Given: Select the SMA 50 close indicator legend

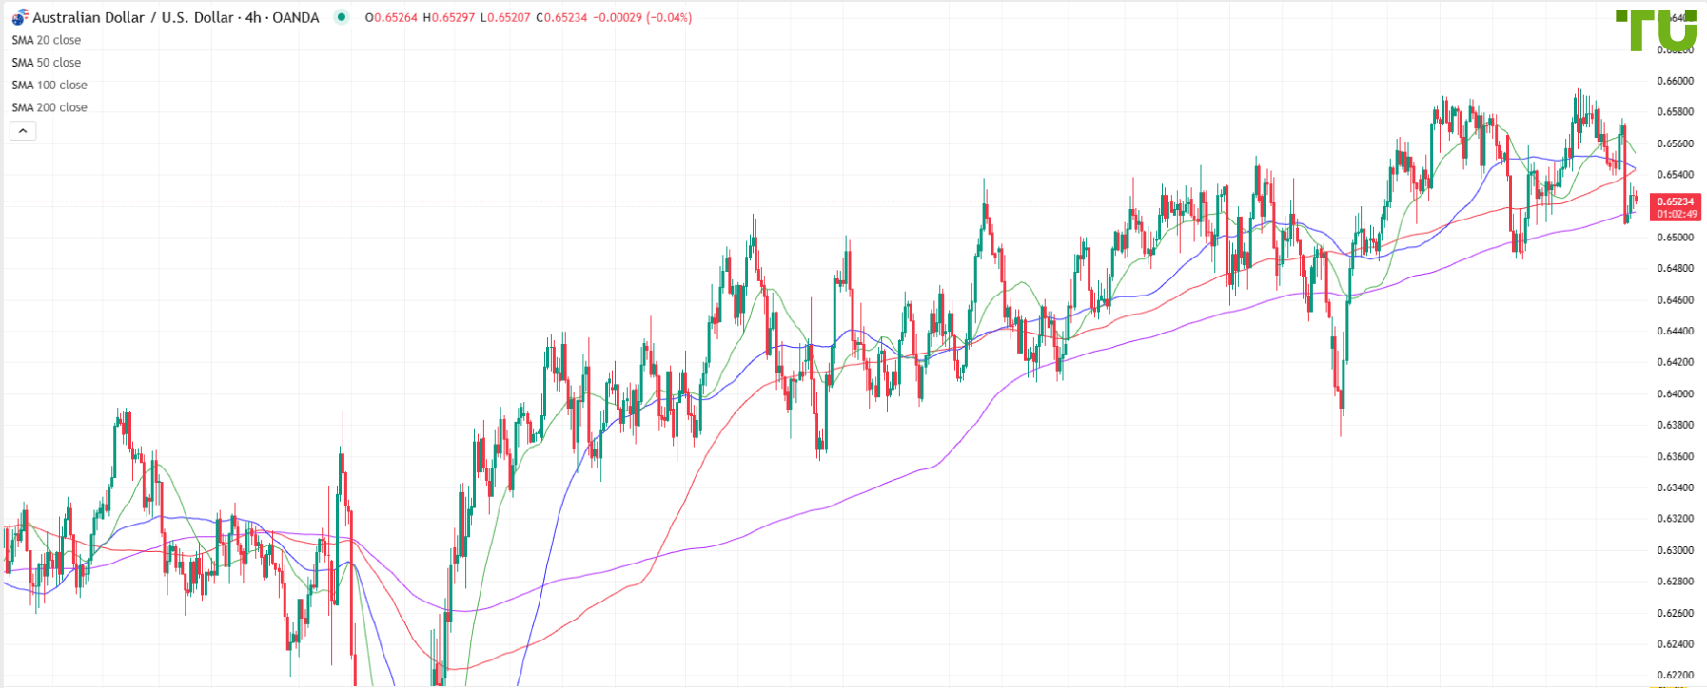Looking at the screenshot, I should point(46,63).
